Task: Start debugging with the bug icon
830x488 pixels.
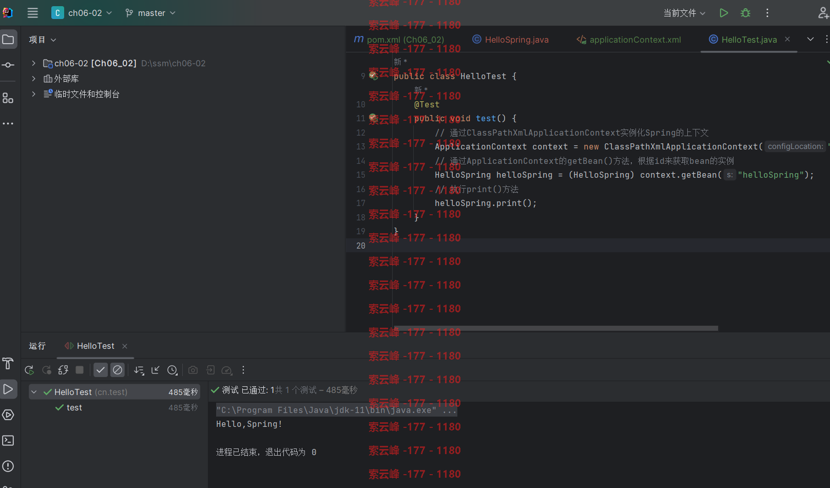Action: coord(745,13)
